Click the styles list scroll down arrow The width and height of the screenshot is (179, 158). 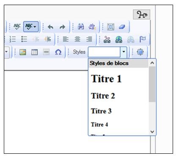tap(152, 132)
